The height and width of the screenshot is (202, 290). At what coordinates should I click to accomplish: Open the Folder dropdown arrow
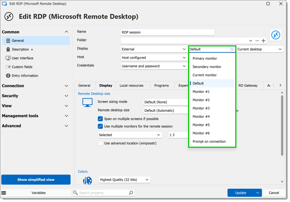pos(250,41)
